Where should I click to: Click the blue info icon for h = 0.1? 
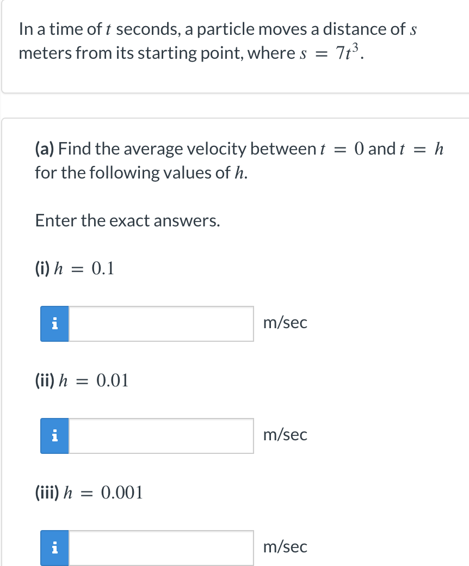(x=54, y=324)
